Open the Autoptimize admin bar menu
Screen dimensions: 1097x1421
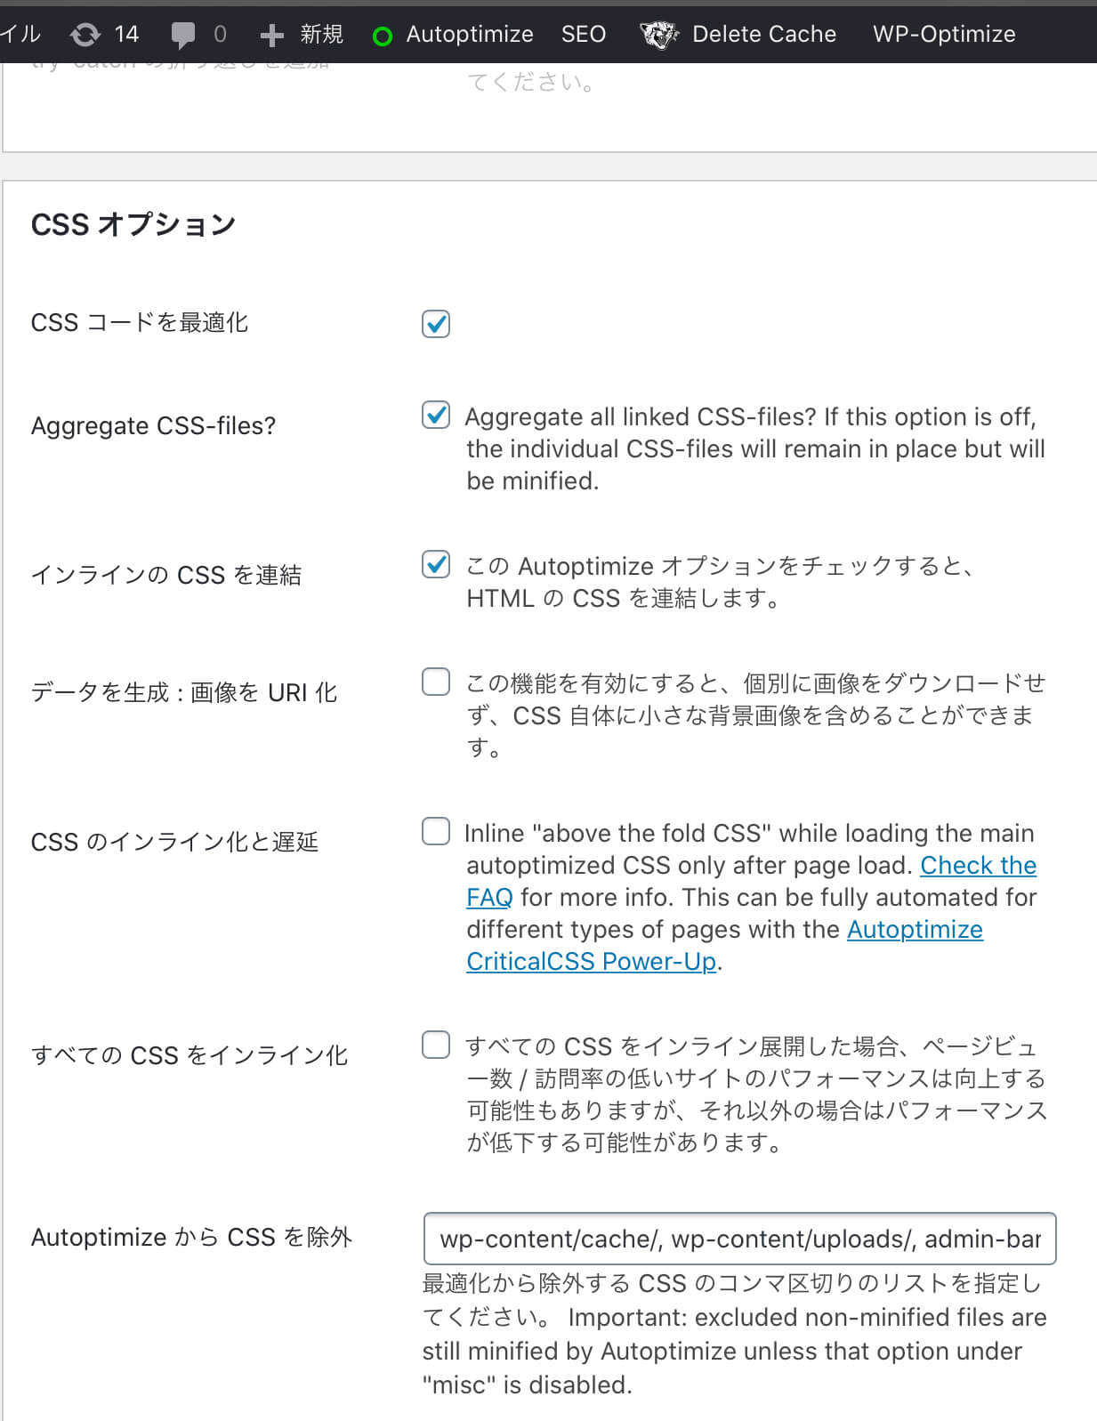point(470,34)
